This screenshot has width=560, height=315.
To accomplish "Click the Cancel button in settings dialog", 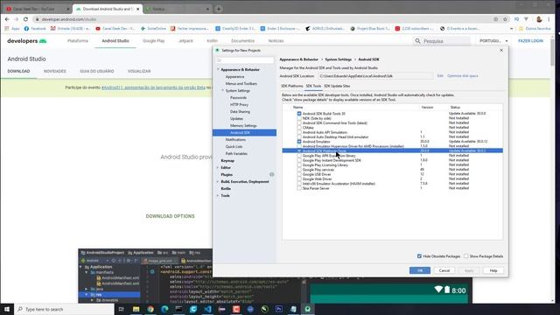I will tap(444, 270).
